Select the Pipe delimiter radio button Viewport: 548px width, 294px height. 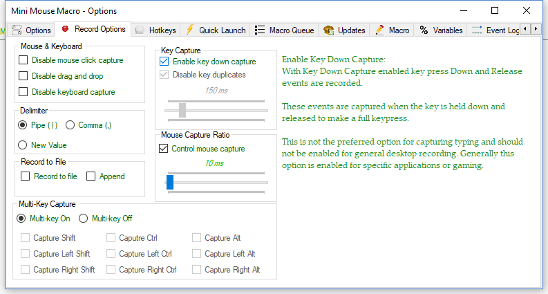click(x=22, y=125)
